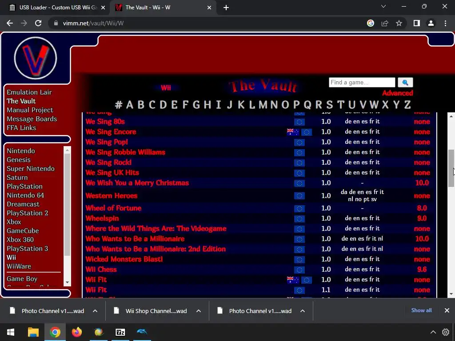Expand options for the last Photo Channel download
Image resolution: width=455 pixels, height=341 pixels.
click(302, 311)
